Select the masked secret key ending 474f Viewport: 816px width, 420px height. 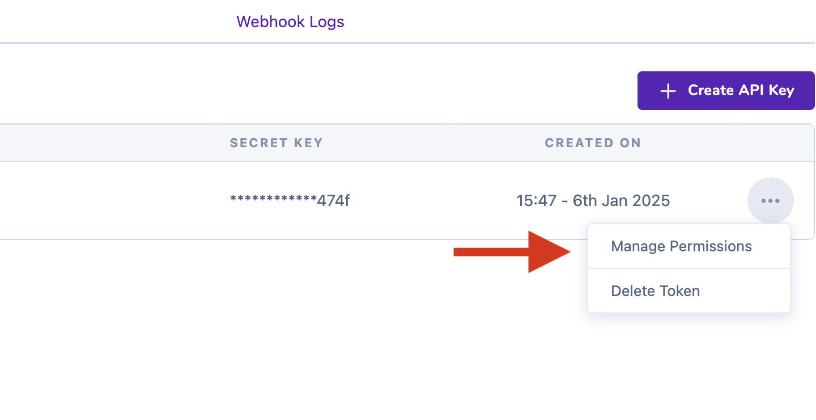click(290, 200)
